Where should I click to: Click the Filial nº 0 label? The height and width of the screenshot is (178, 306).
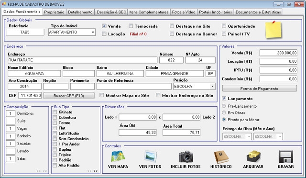[138, 34]
